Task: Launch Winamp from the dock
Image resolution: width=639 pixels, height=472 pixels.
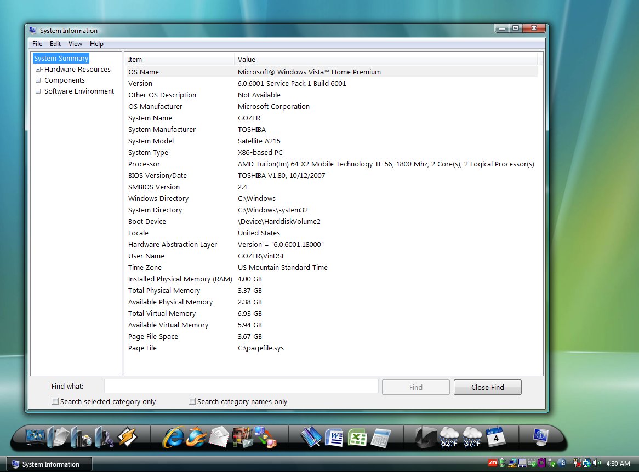Action: pyautogui.click(x=128, y=437)
